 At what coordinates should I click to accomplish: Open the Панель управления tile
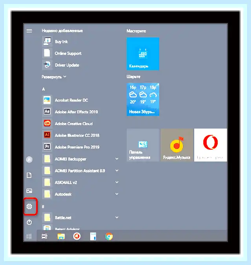143,145
